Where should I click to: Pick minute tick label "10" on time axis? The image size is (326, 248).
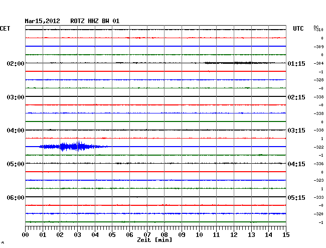click(x=199, y=234)
